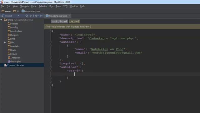Select External Libraries in project tree

16,65
